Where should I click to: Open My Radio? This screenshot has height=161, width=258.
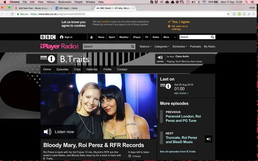click(x=210, y=47)
